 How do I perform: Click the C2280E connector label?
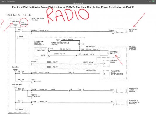[34, 90]
